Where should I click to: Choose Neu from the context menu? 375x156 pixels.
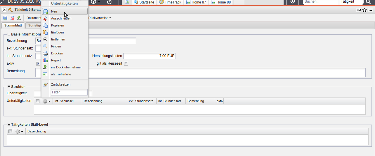(x=65, y=11)
